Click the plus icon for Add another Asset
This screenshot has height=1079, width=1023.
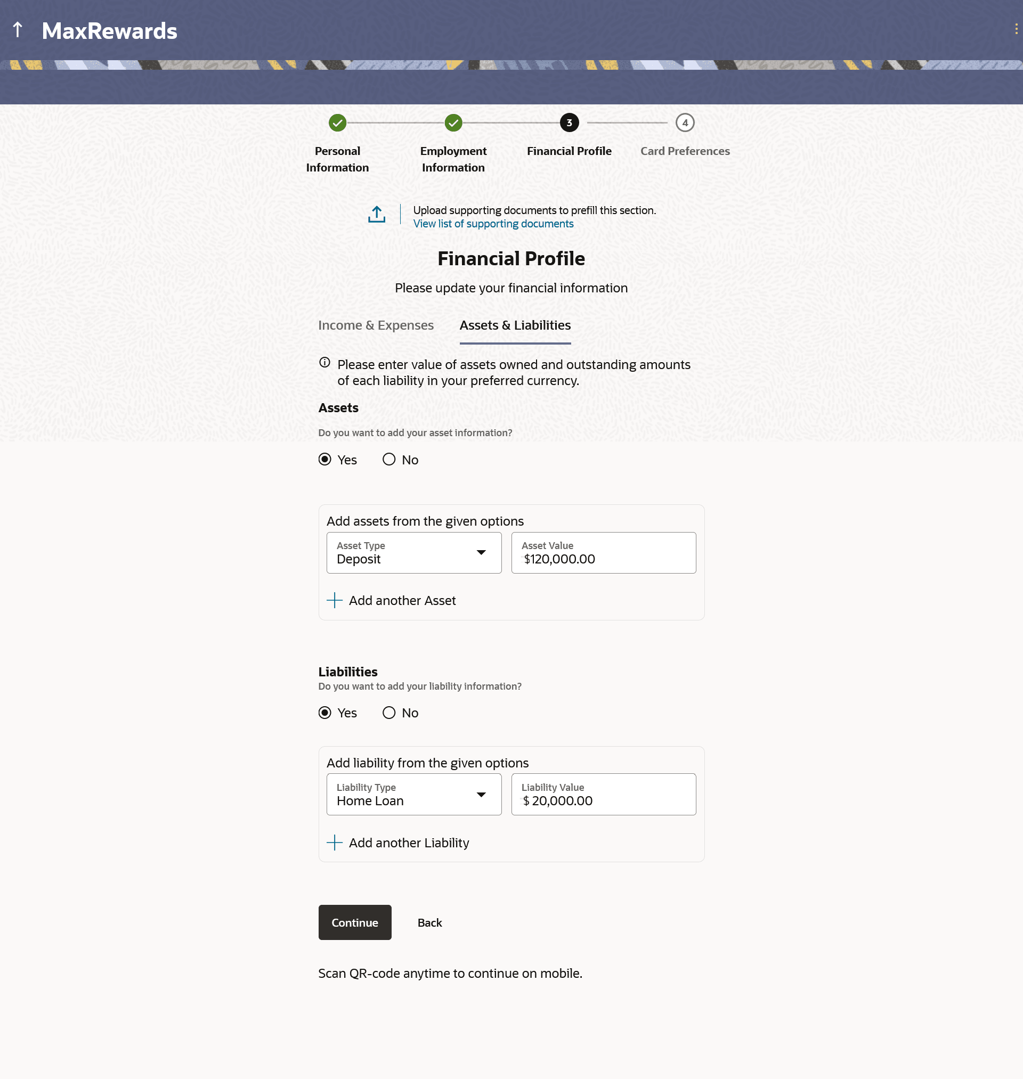334,600
